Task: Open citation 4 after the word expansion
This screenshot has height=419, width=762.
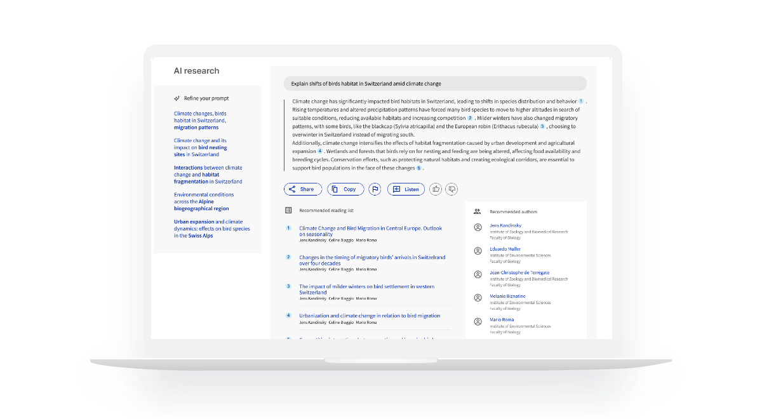Action: tap(320, 152)
